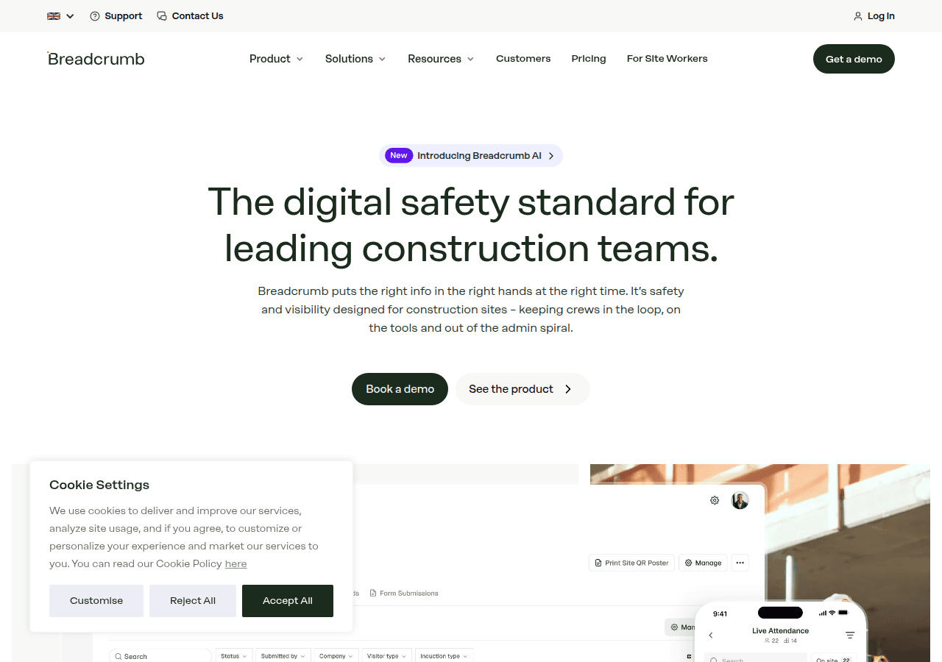Click Print Site QR Poster button
Screen dimensions: 942x662
click(631, 563)
